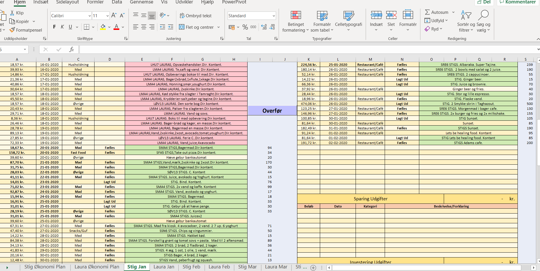The image size is (540, 271).
Task: Open the font size 11 dropdown
Action: (x=107, y=16)
